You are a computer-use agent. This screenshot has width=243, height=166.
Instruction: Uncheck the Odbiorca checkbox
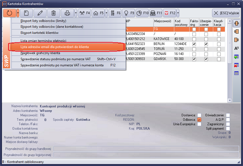pyautogui.click(x=199, y=120)
